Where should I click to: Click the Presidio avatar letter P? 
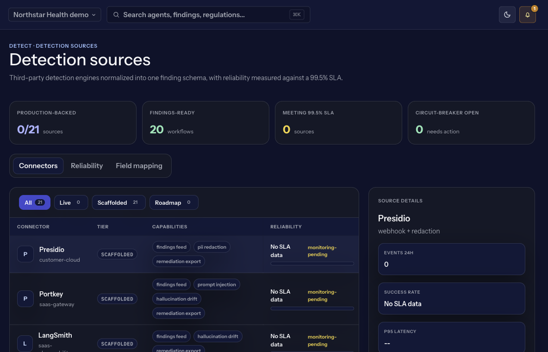click(25, 254)
